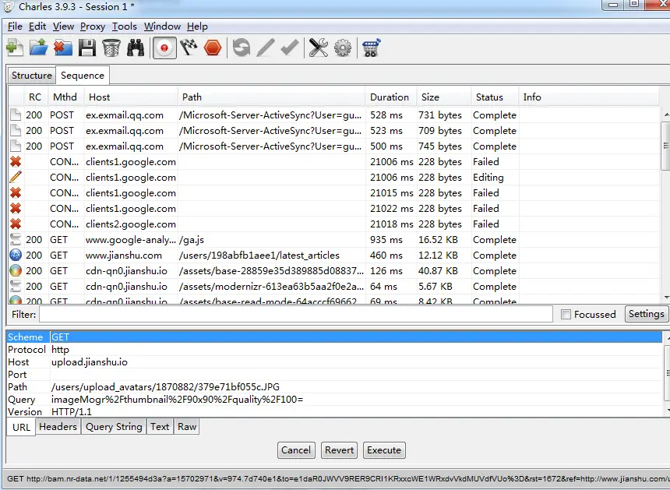Switch to the Structure tab
670x490 pixels.
[x=32, y=76]
